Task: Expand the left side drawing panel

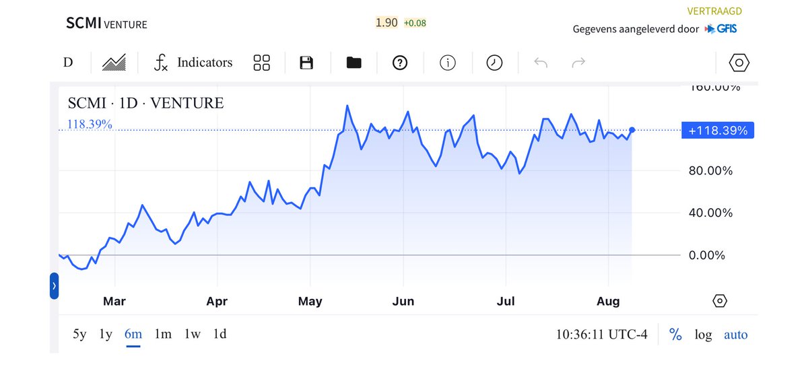Action: pos(55,286)
